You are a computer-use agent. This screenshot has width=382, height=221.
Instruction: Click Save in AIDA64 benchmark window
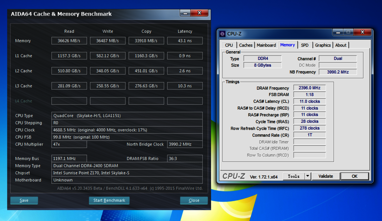(x=24, y=200)
